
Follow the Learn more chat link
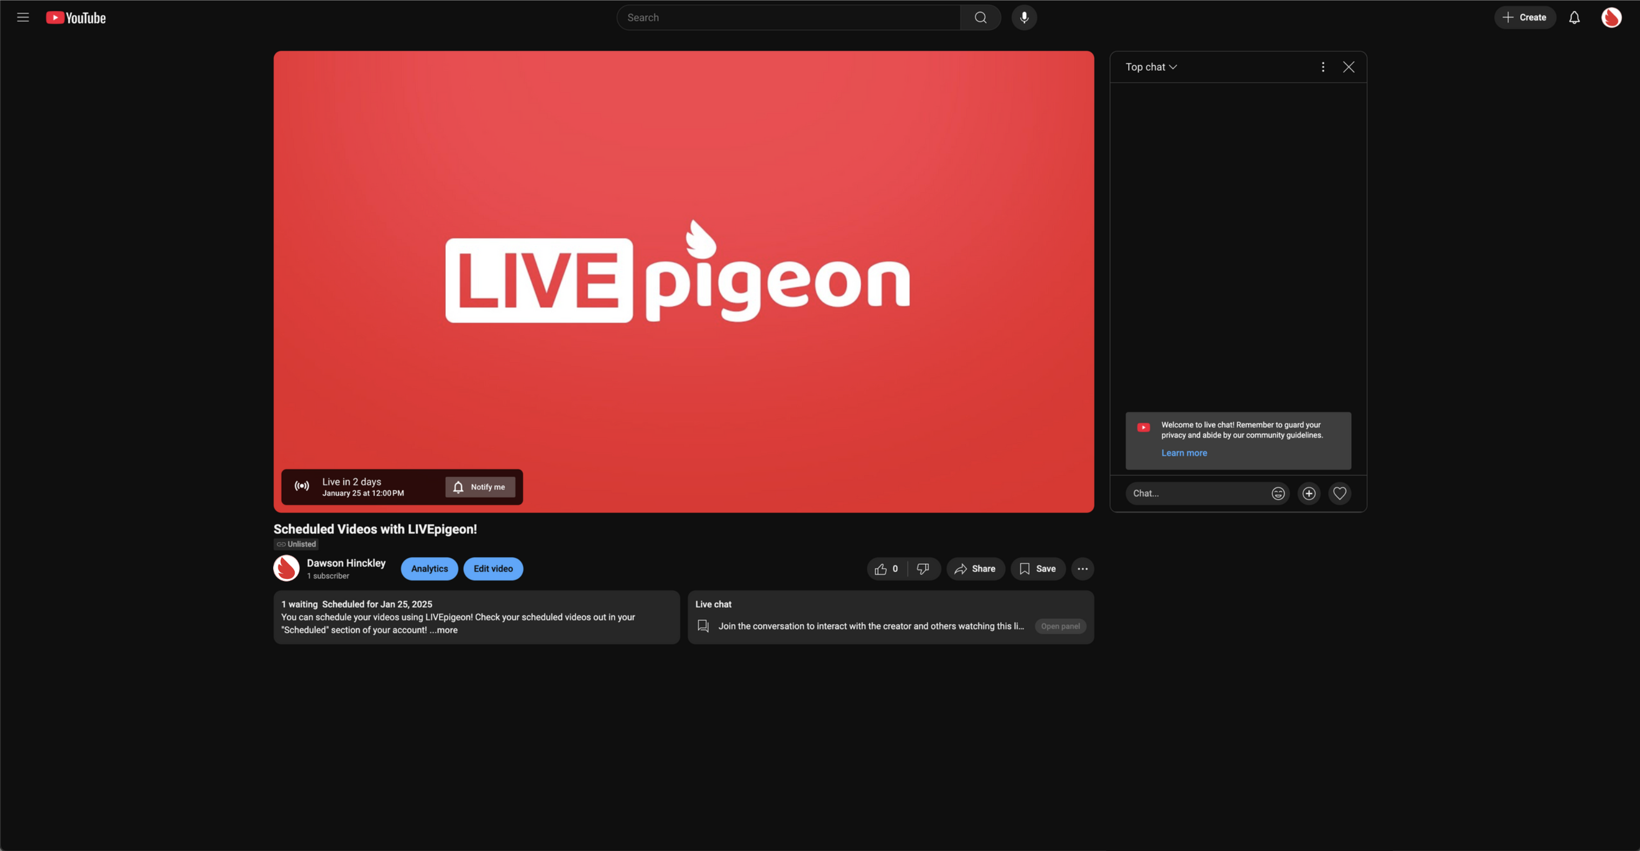(1183, 453)
